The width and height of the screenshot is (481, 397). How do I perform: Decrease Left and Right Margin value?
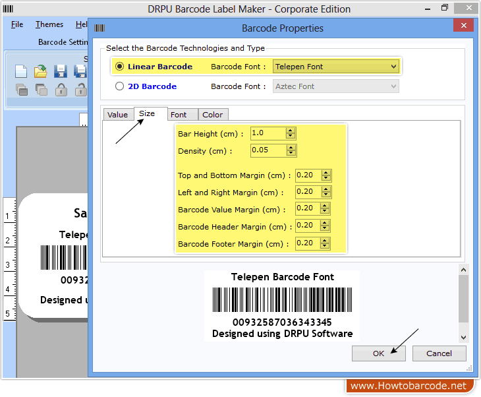(326, 195)
